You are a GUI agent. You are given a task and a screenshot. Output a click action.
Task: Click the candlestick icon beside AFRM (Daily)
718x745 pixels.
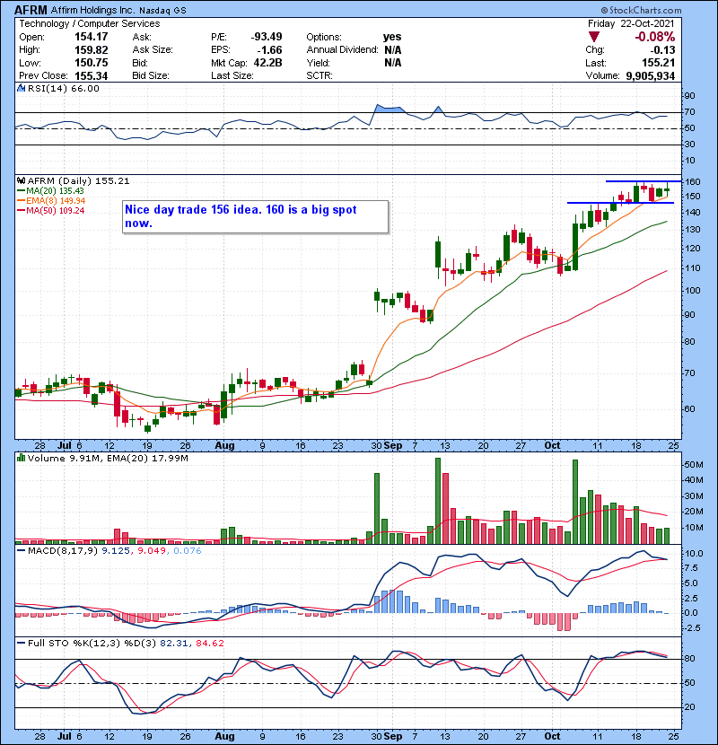click(21, 180)
